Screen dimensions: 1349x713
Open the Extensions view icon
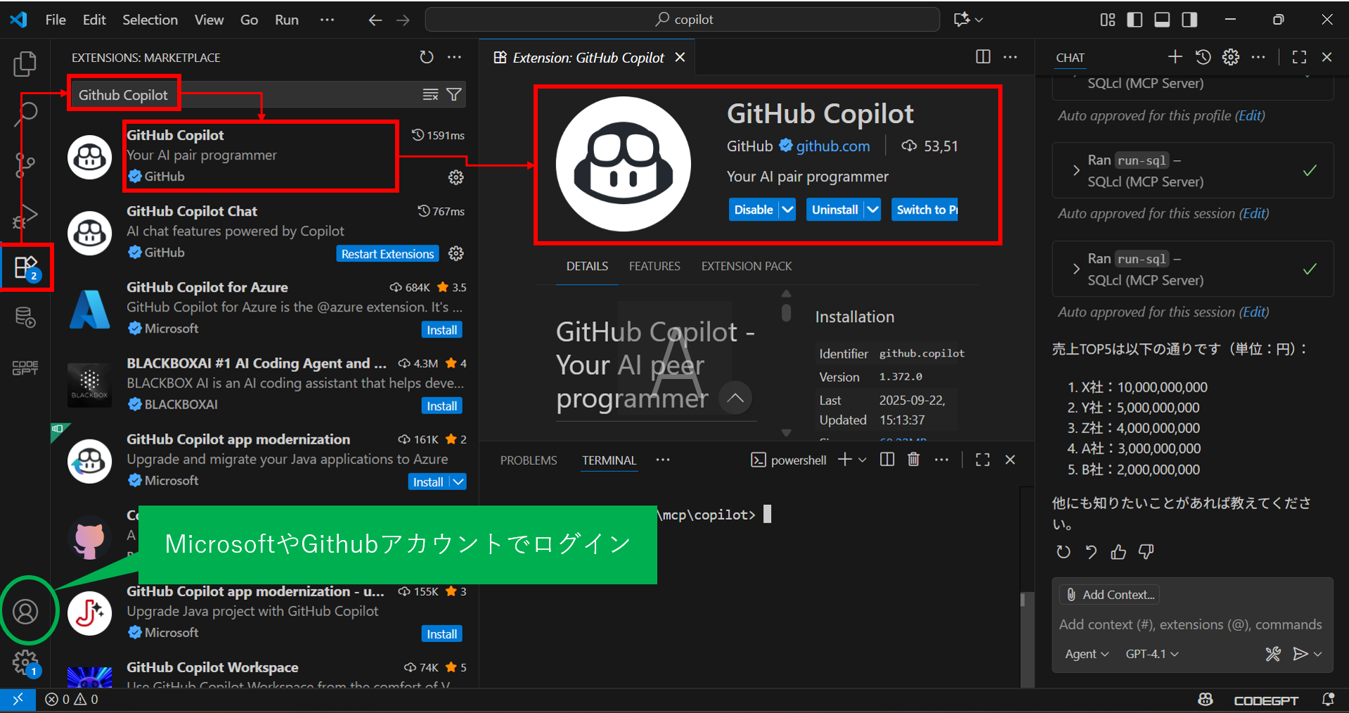coord(26,267)
